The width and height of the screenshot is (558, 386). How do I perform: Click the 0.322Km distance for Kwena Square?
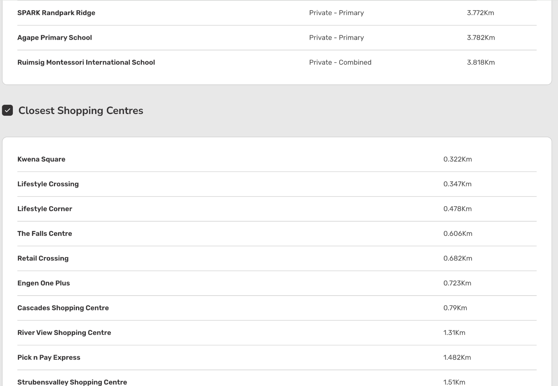pos(458,159)
